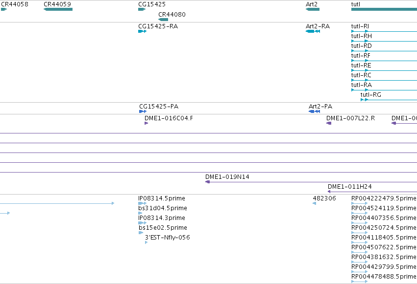Open the 3'EST-Nfly-056 label
This screenshot has width=417, height=284.
167,238
